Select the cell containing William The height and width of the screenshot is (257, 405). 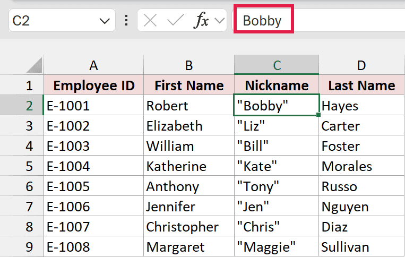tap(189, 145)
